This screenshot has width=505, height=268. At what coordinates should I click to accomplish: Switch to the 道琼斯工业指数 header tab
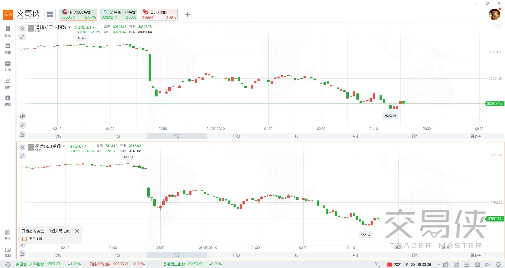pyautogui.click(x=119, y=14)
